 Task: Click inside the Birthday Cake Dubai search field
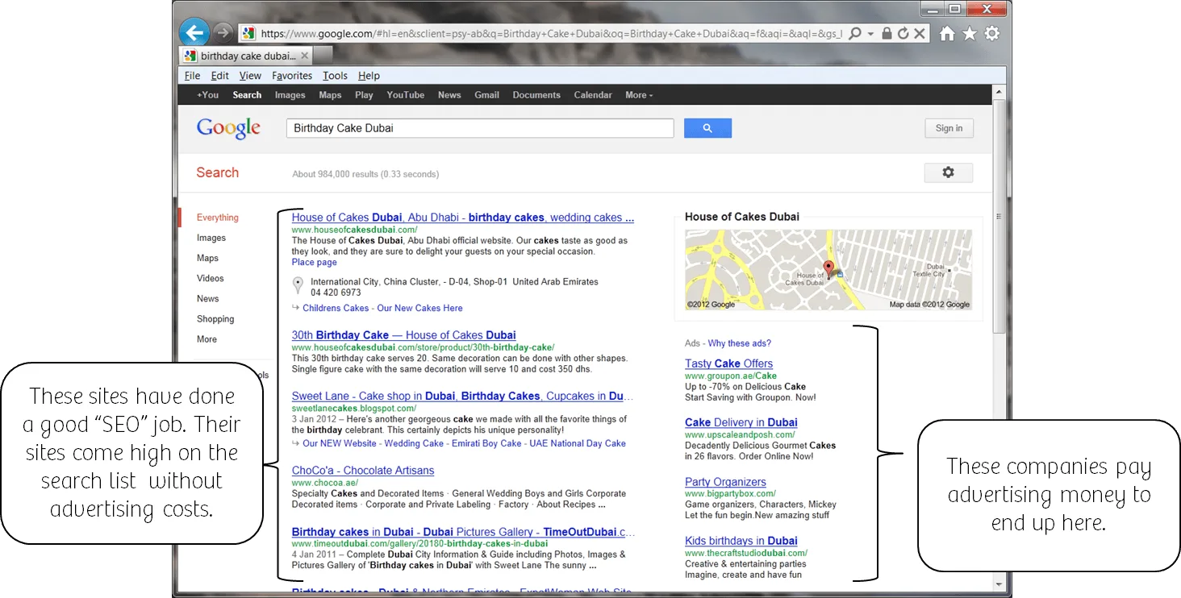tap(480, 128)
